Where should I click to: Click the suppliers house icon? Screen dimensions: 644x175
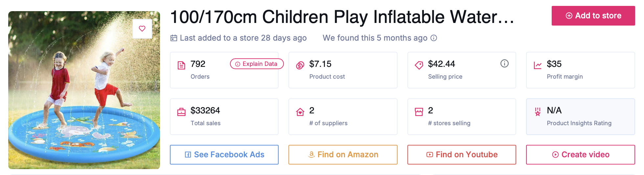[300, 112]
